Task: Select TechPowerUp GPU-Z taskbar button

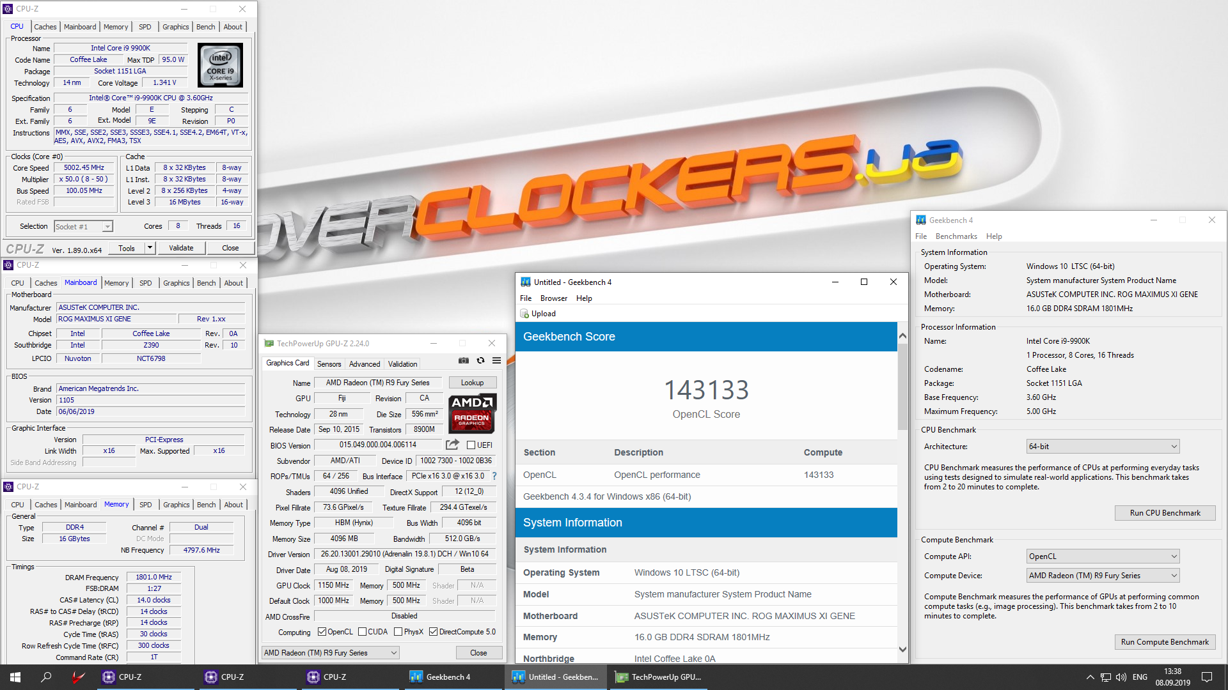Action: (x=660, y=677)
